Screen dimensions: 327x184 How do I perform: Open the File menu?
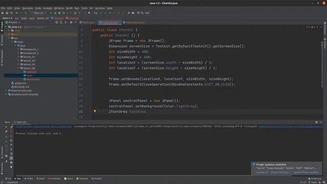(x=3, y=8)
